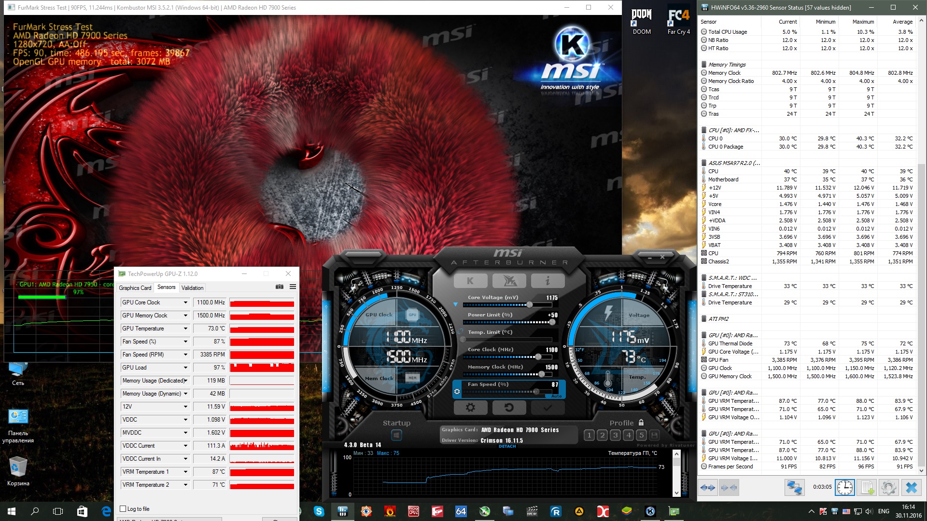Open the Validation tab in GPU-Z
The image size is (927, 521).
(x=192, y=288)
